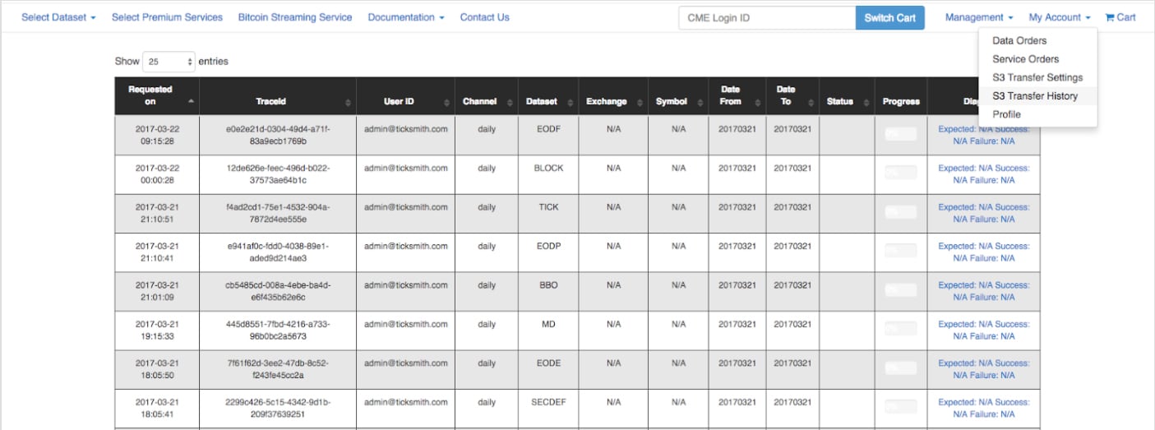Screen dimensions: 1155x430
Task: Choose Data Orders from Management menu
Action: tap(1019, 40)
